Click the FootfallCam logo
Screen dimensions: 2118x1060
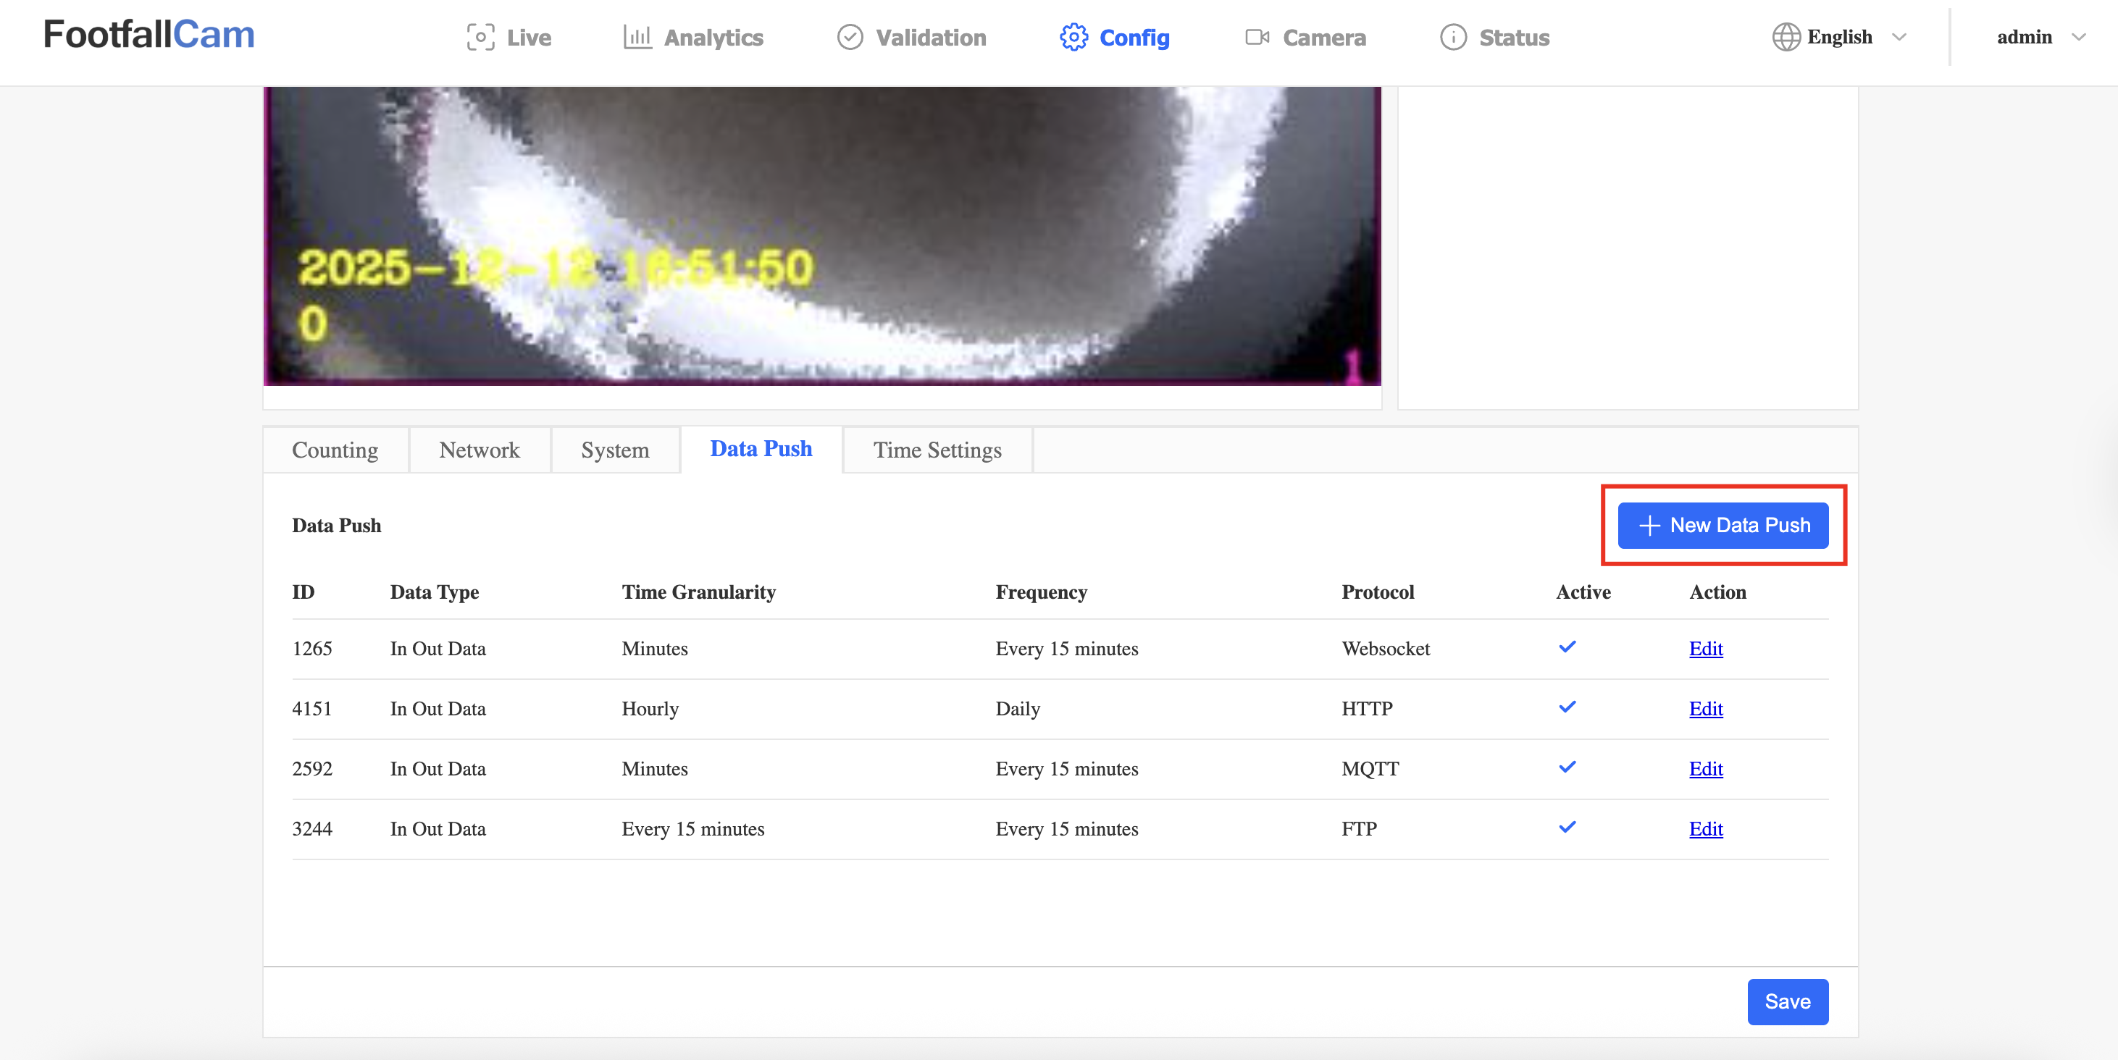[x=148, y=35]
